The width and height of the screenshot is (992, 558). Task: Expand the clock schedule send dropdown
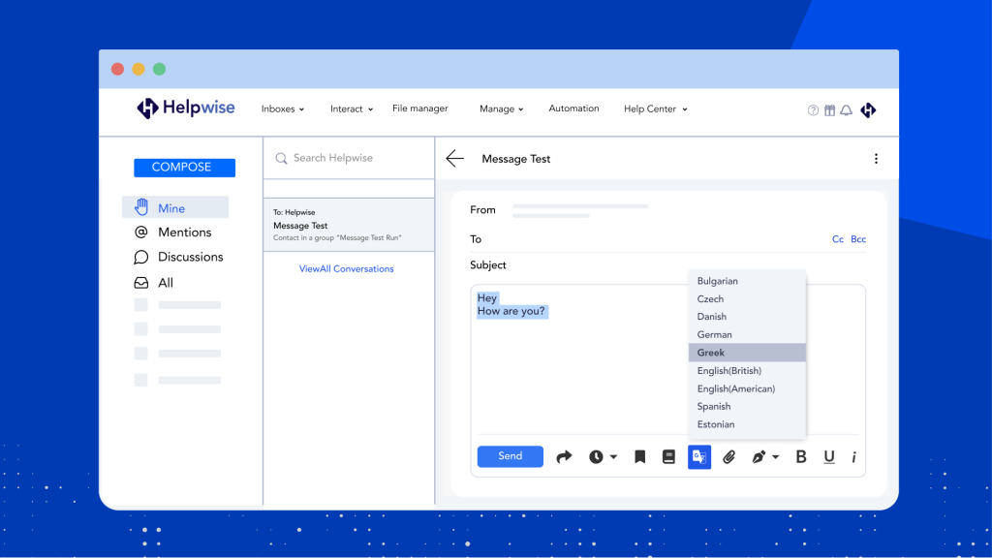click(603, 457)
